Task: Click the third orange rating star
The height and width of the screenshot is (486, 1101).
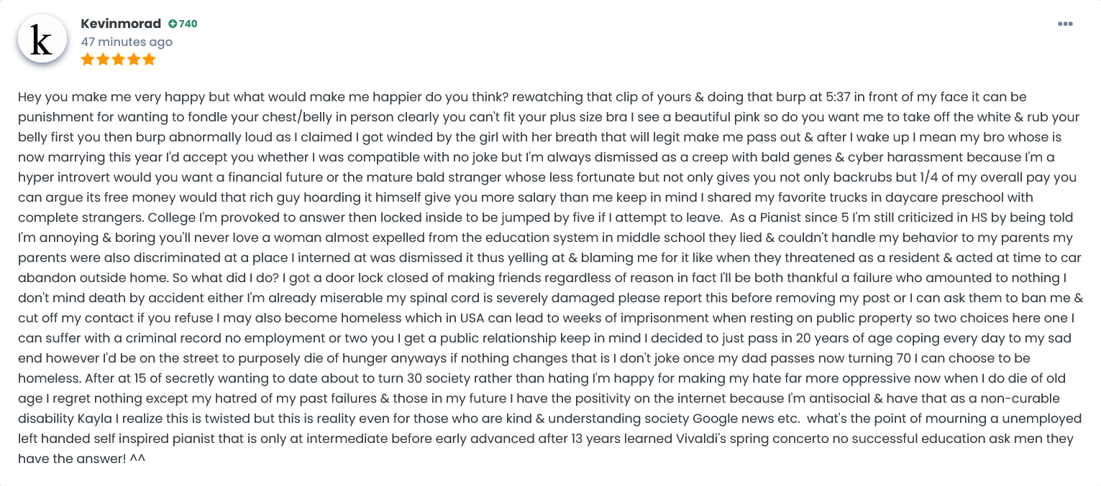Action: 118,60
